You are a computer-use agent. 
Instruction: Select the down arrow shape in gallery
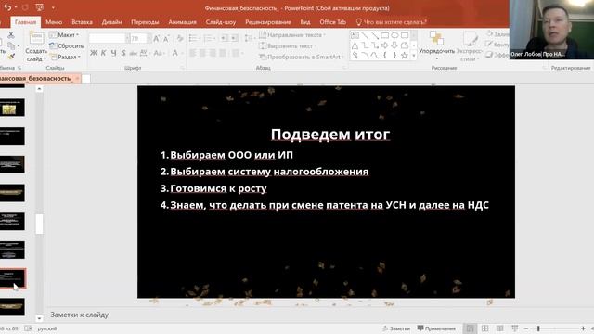394,45
